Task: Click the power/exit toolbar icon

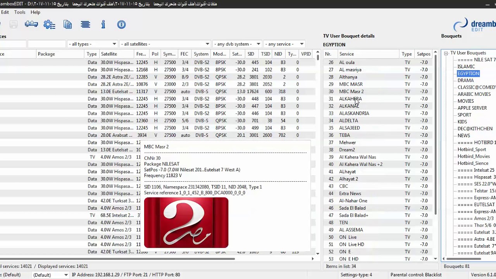Action: (121, 24)
